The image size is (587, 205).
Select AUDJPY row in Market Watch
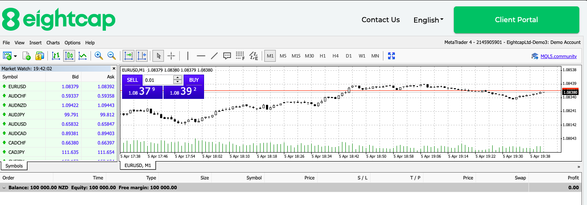pyautogui.click(x=58, y=115)
